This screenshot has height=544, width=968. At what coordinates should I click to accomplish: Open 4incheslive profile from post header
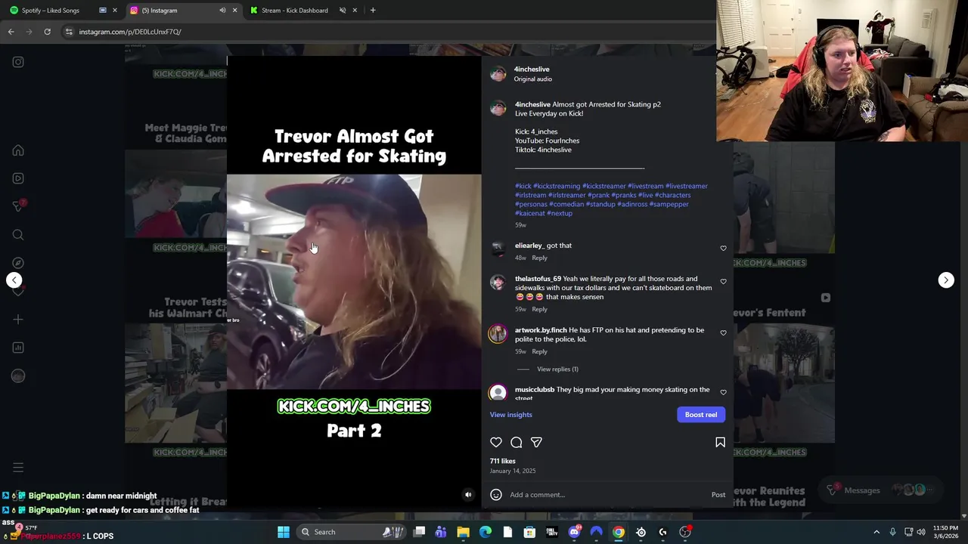[x=532, y=70]
